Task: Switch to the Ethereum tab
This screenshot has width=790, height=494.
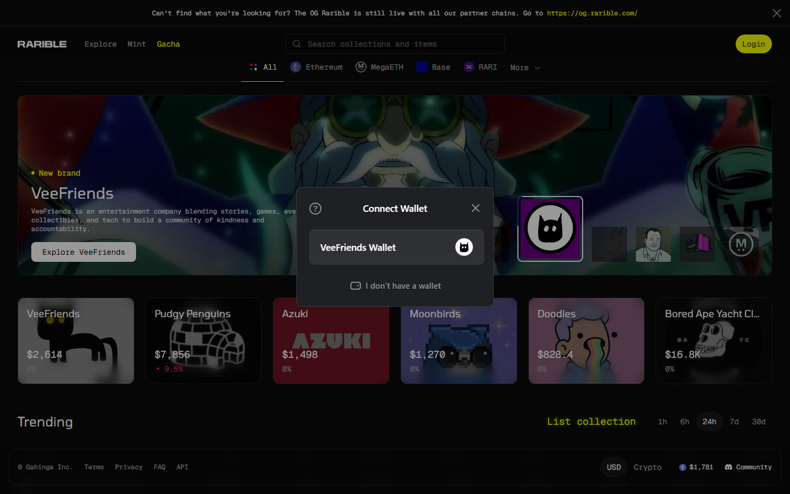Action: (x=317, y=67)
